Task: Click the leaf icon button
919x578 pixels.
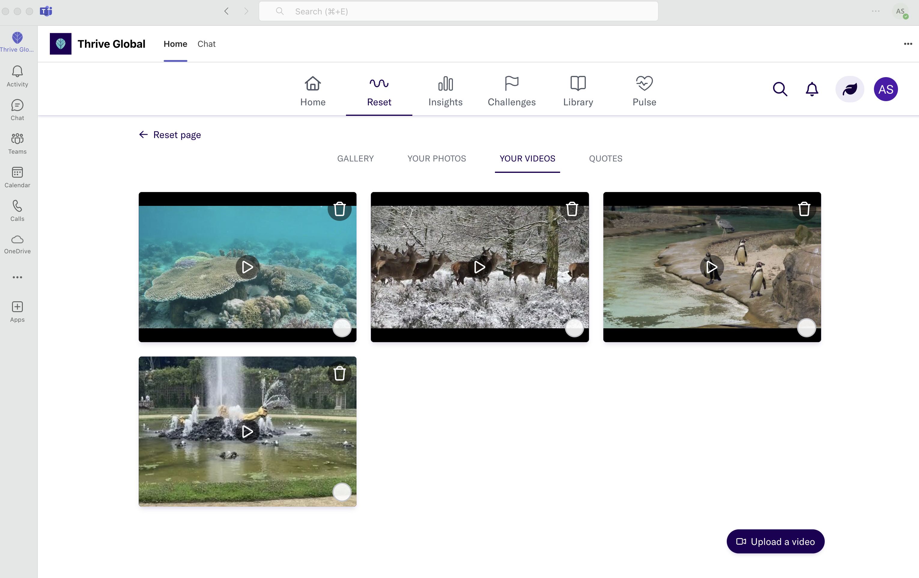Action: coord(850,89)
